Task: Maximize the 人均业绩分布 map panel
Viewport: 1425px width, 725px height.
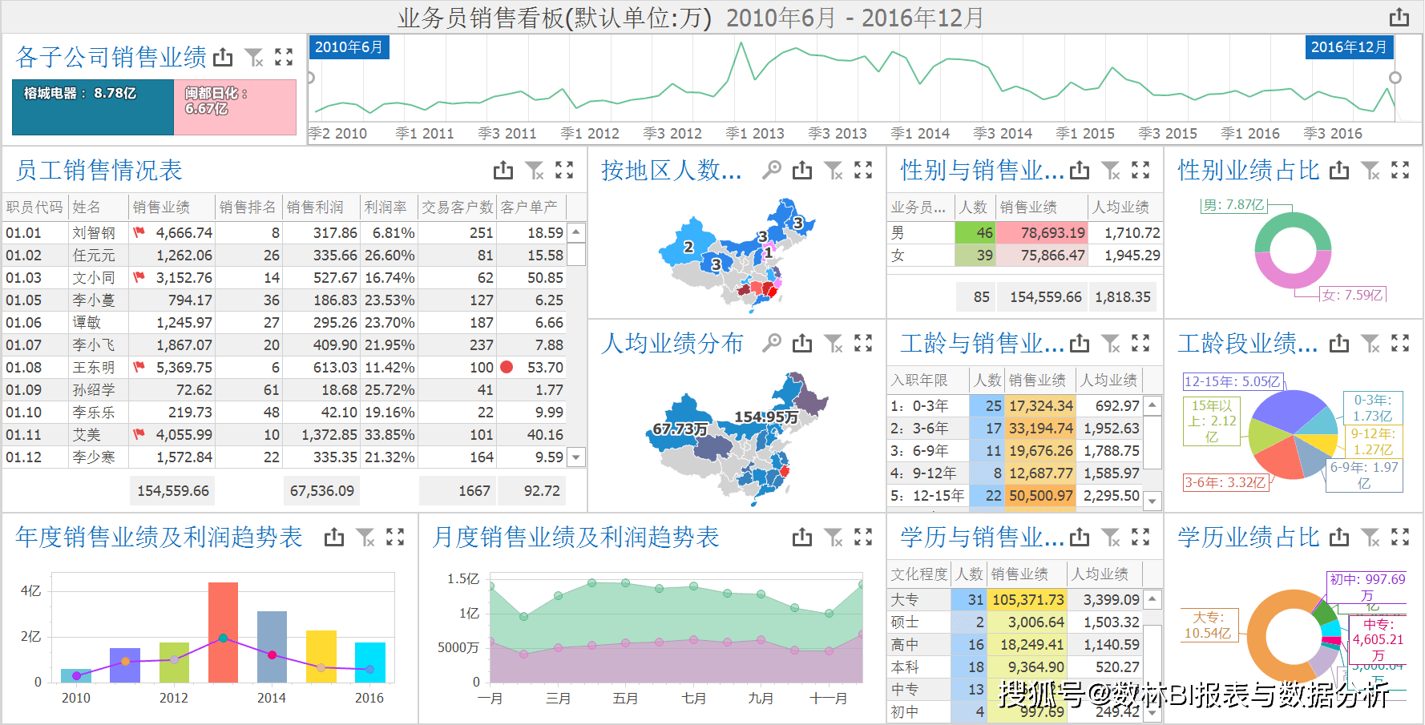Action: (863, 343)
